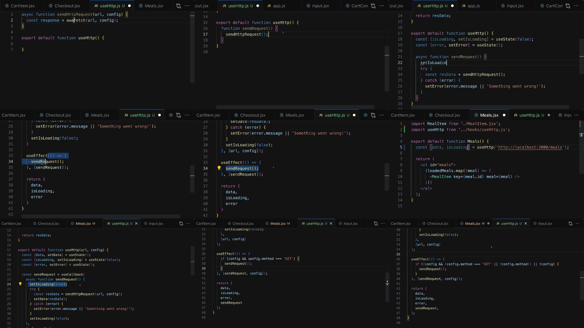
Task: Click the lightbulb beside sendRequest(); on line 34
Action: (219, 168)
